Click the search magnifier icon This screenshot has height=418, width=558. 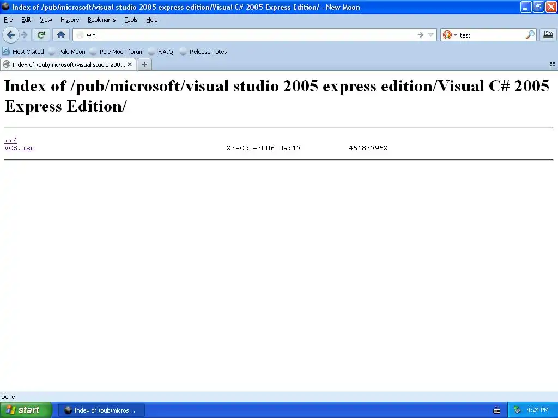pyautogui.click(x=530, y=35)
